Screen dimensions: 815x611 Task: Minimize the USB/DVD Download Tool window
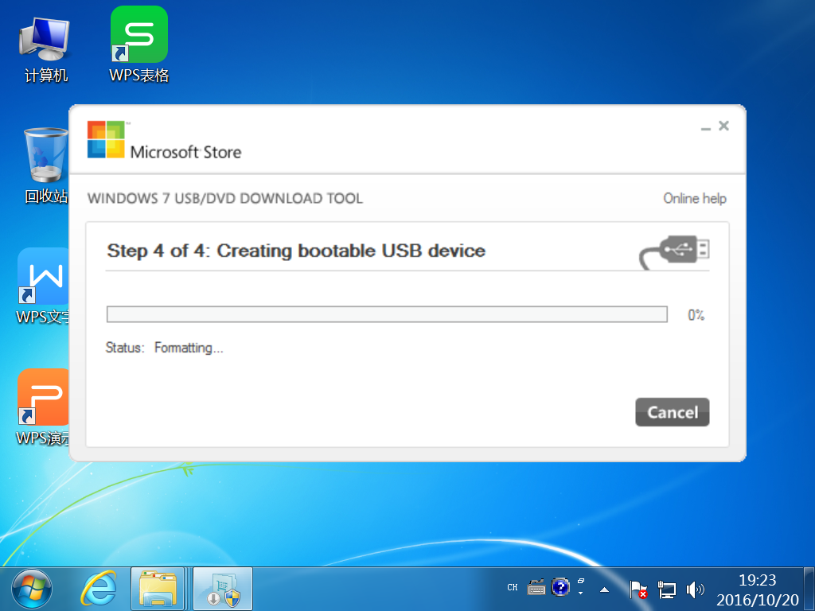tap(705, 126)
